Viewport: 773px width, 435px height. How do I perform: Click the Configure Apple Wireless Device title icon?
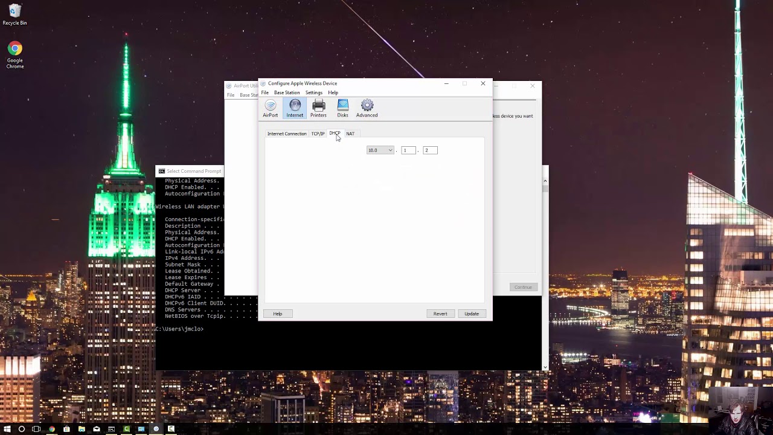coord(263,83)
